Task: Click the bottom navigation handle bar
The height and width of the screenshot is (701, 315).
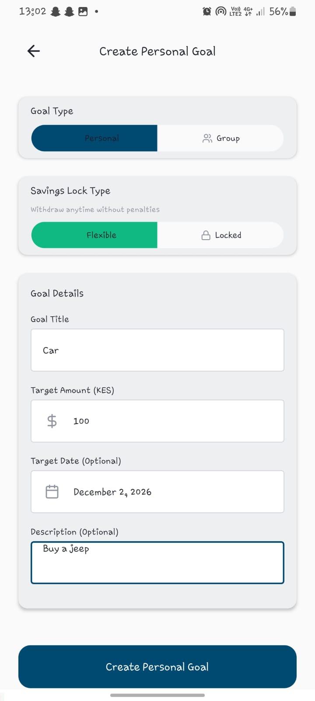Action: click(157, 696)
